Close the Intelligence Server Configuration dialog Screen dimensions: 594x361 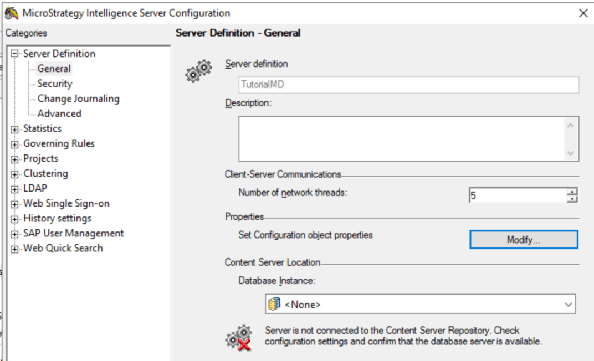[x=583, y=13]
